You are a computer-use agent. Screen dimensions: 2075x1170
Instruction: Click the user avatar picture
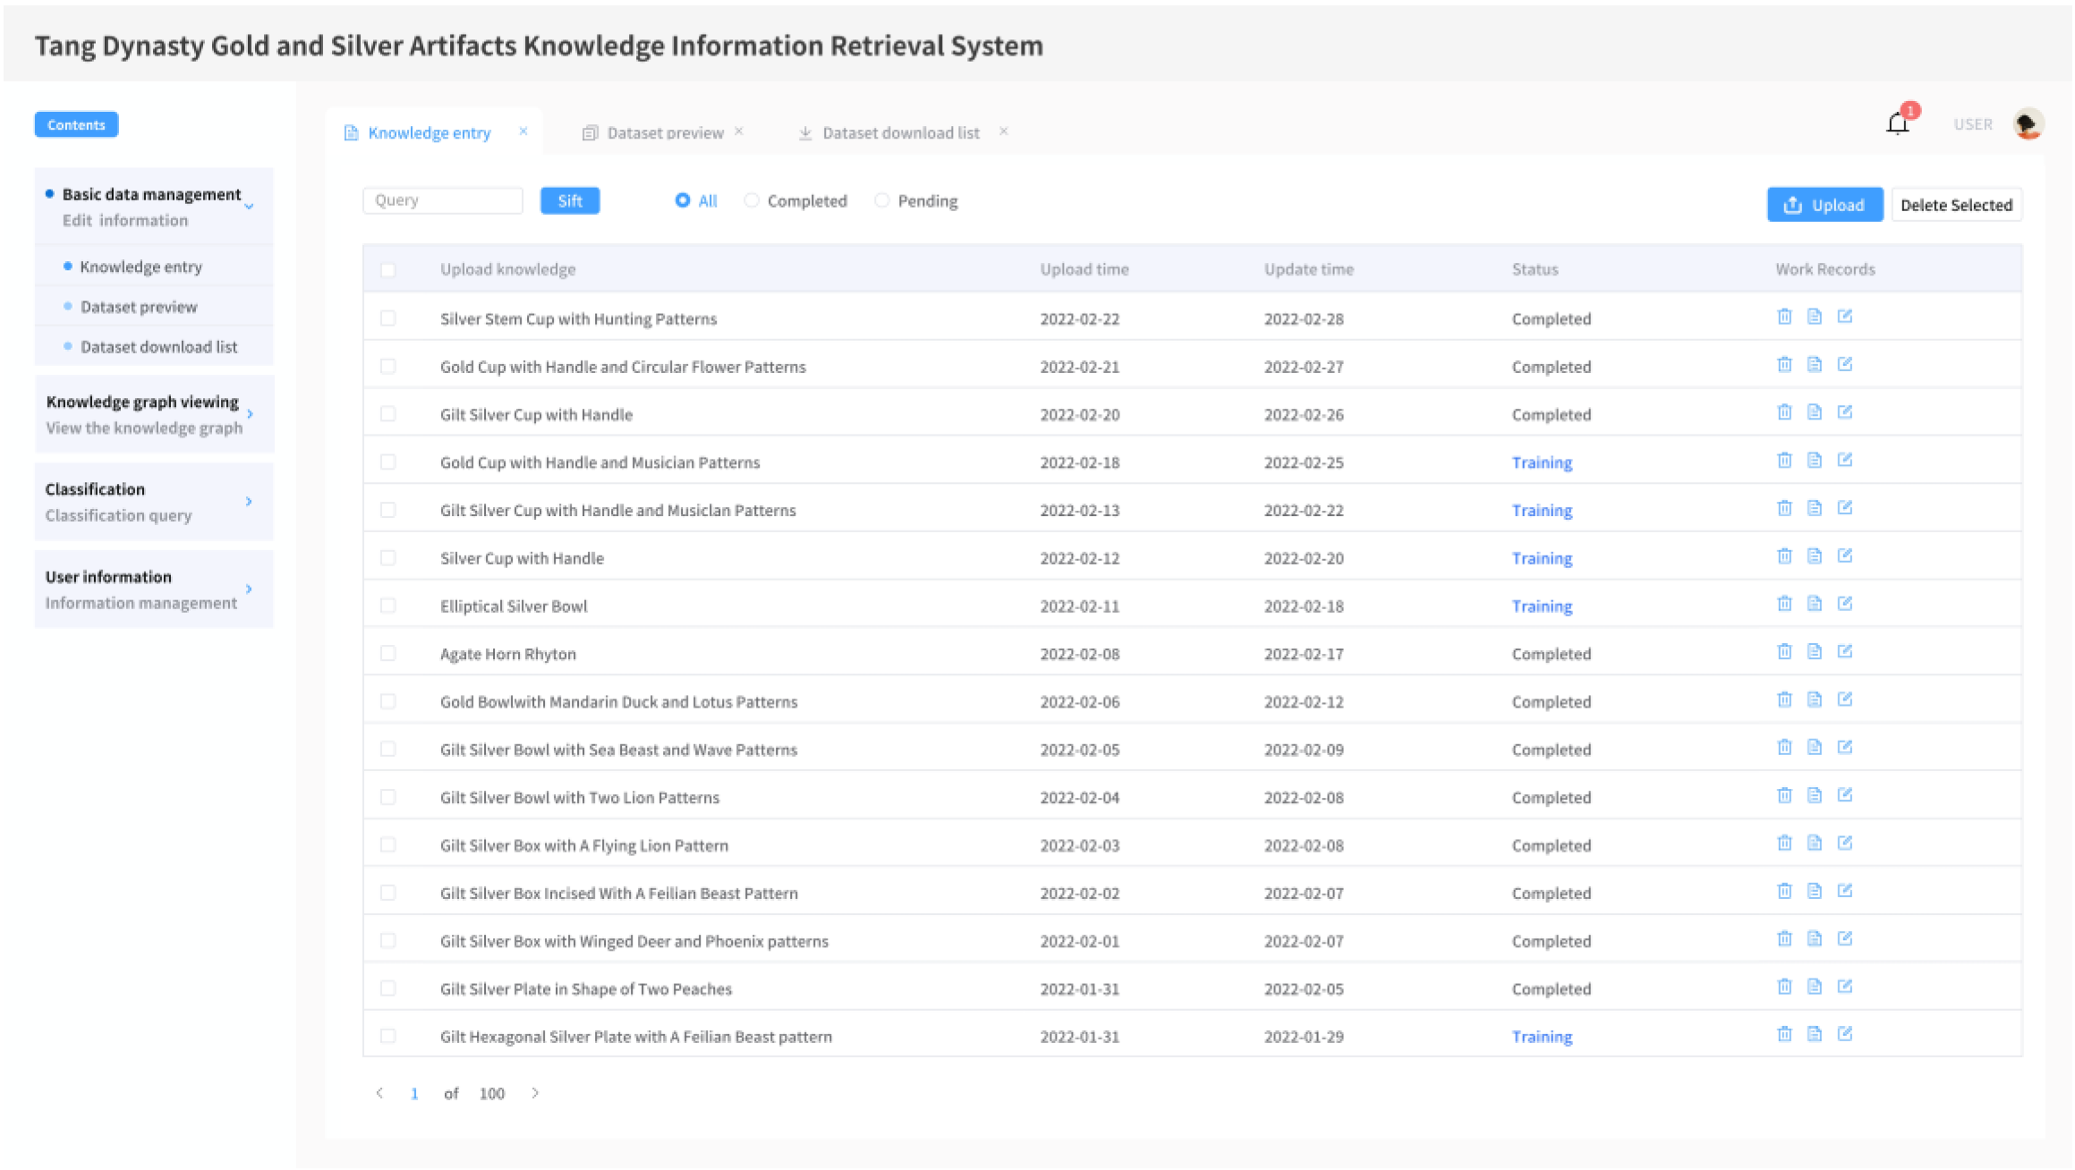(x=2028, y=124)
